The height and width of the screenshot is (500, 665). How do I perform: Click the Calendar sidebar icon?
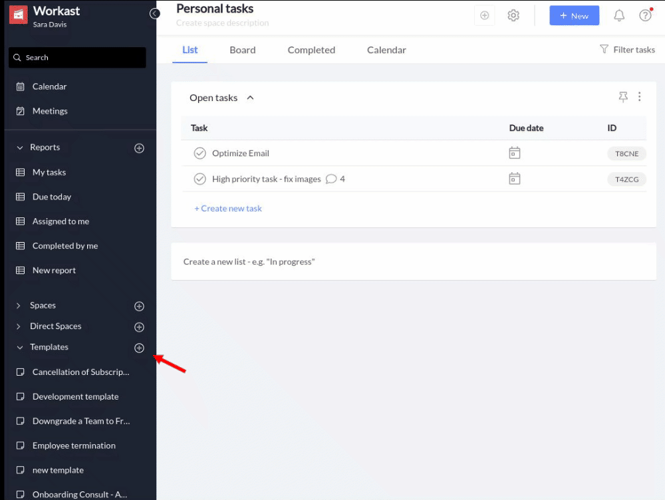[20, 86]
